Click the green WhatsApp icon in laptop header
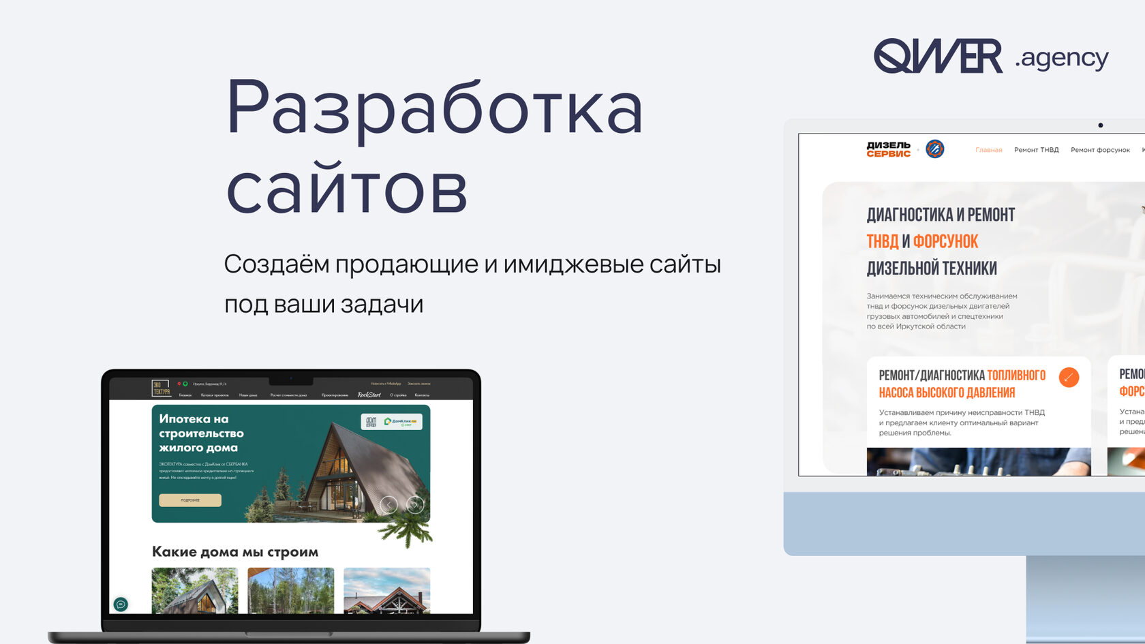 [185, 384]
